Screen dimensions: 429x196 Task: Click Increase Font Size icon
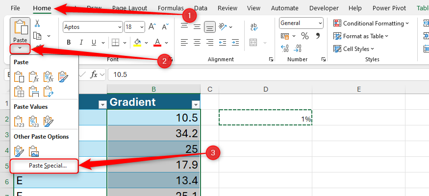(x=152, y=27)
